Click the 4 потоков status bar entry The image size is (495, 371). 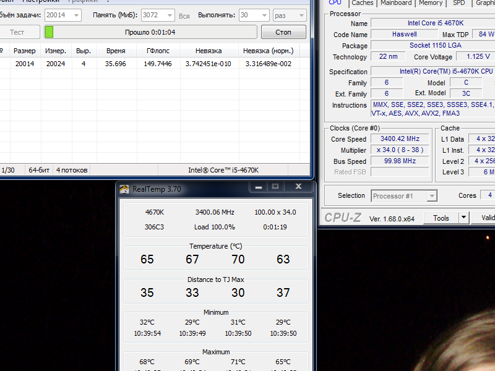(x=72, y=171)
